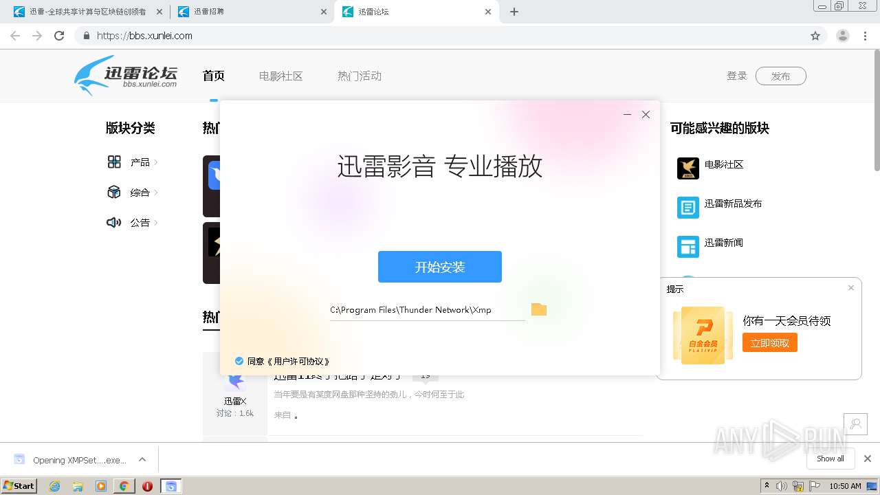
Task: Click Show all downloads
Action: (x=830, y=459)
